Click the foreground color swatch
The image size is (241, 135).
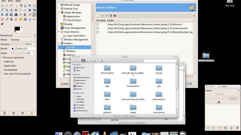(x=17, y=28)
